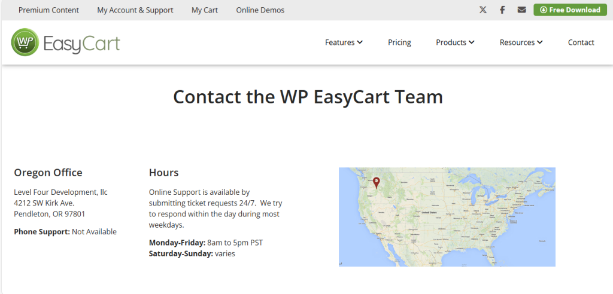Screen dimensions: 613x294
Task: Open the Facebook social icon
Action: pos(502,10)
